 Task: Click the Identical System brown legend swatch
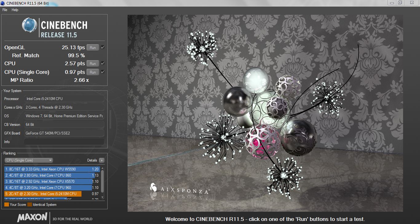click(30, 205)
